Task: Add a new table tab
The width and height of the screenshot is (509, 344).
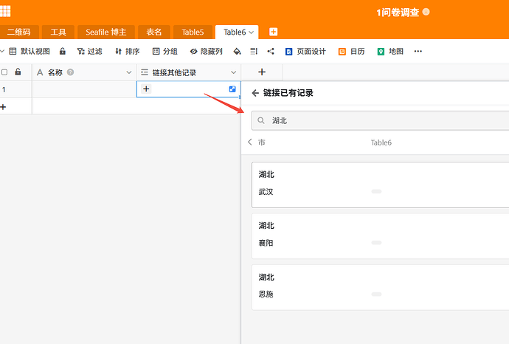Action: point(274,32)
